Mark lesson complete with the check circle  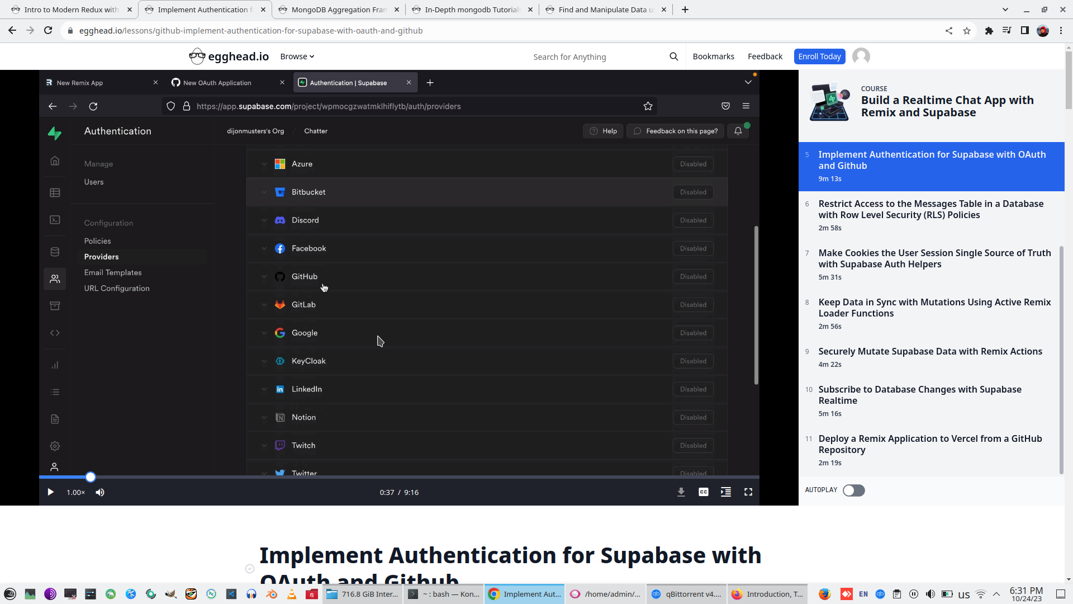(x=250, y=569)
